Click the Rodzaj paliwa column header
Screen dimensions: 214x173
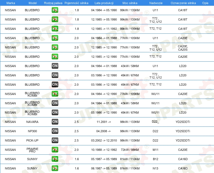[x=53, y=3]
